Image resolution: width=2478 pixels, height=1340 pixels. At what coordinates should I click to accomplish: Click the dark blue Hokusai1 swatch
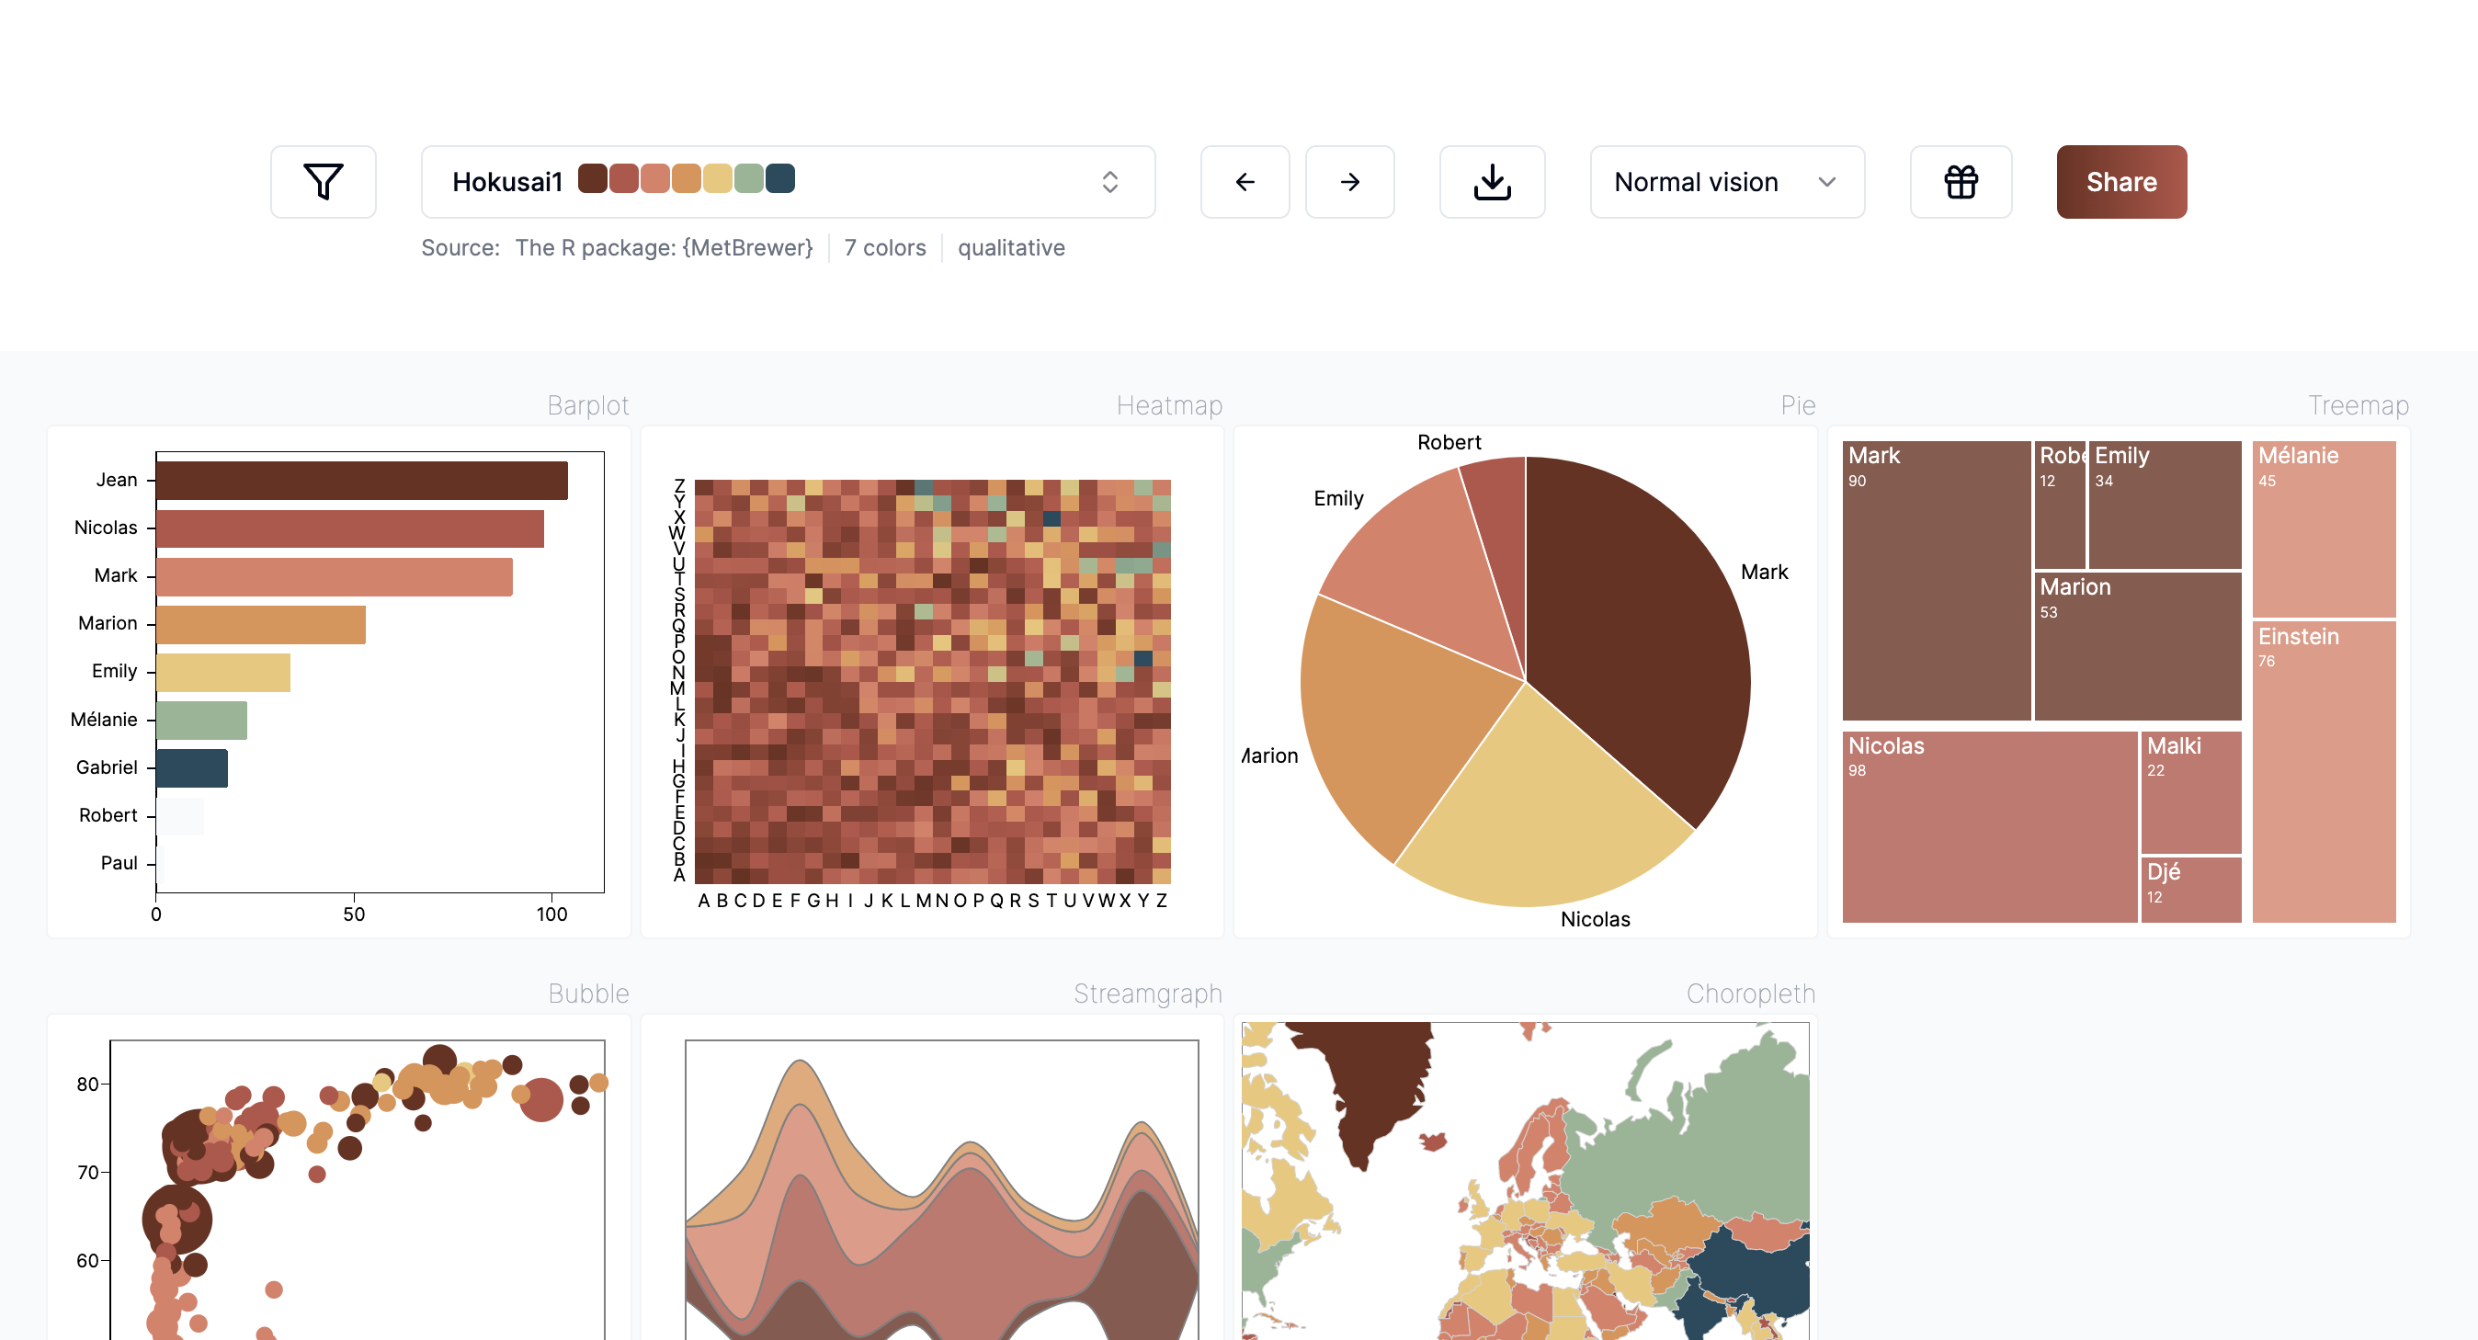click(780, 179)
